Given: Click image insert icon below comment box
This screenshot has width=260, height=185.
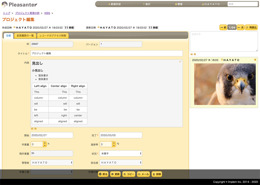Looking at the screenshot, I should click(192, 54).
